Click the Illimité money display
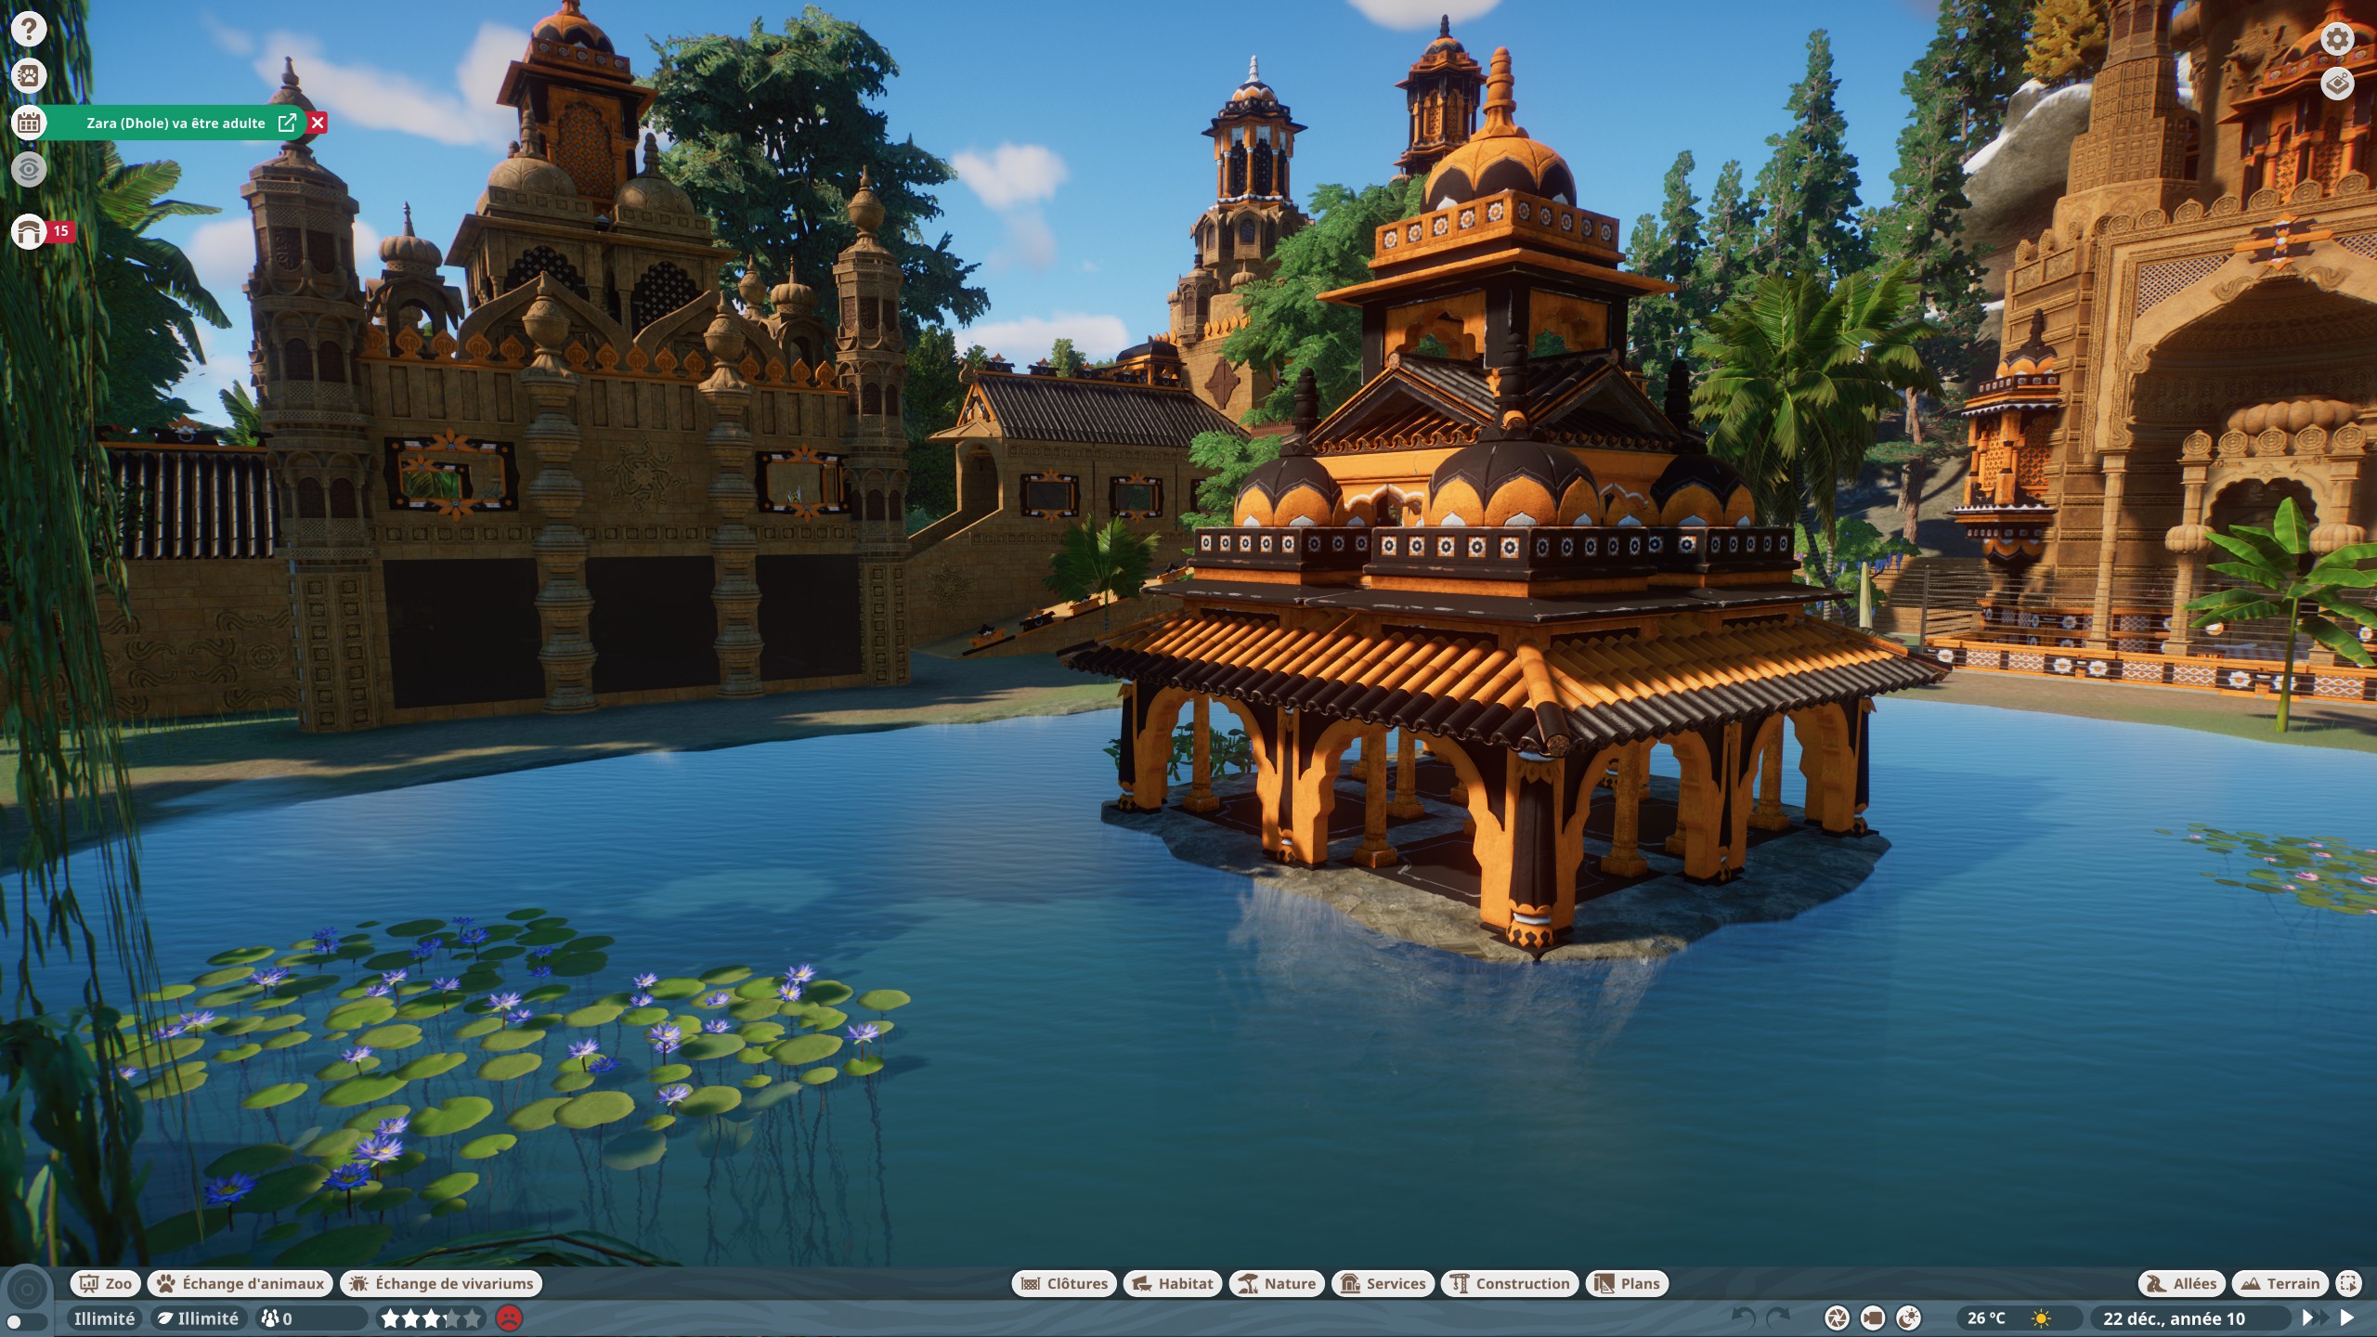The width and height of the screenshot is (2377, 1337). [x=104, y=1318]
